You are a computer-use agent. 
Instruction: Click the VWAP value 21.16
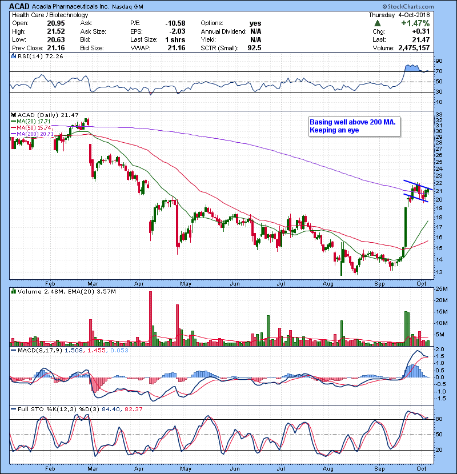pyautogui.click(x=177, y=48)
